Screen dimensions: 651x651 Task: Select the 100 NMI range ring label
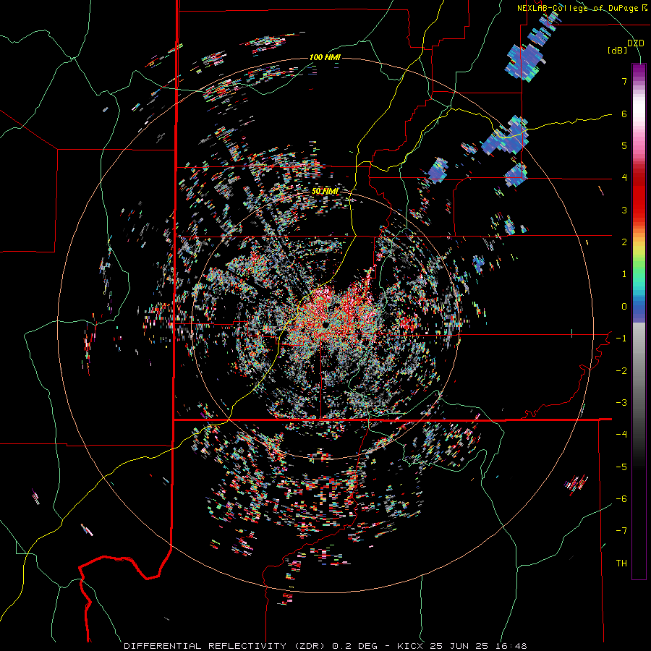pos(325,57)
